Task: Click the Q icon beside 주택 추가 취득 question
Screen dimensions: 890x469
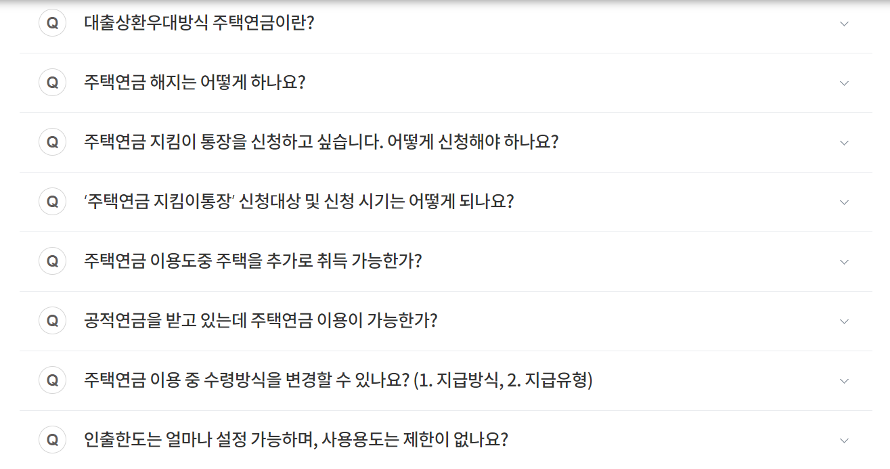Action: tap(53, 261)
